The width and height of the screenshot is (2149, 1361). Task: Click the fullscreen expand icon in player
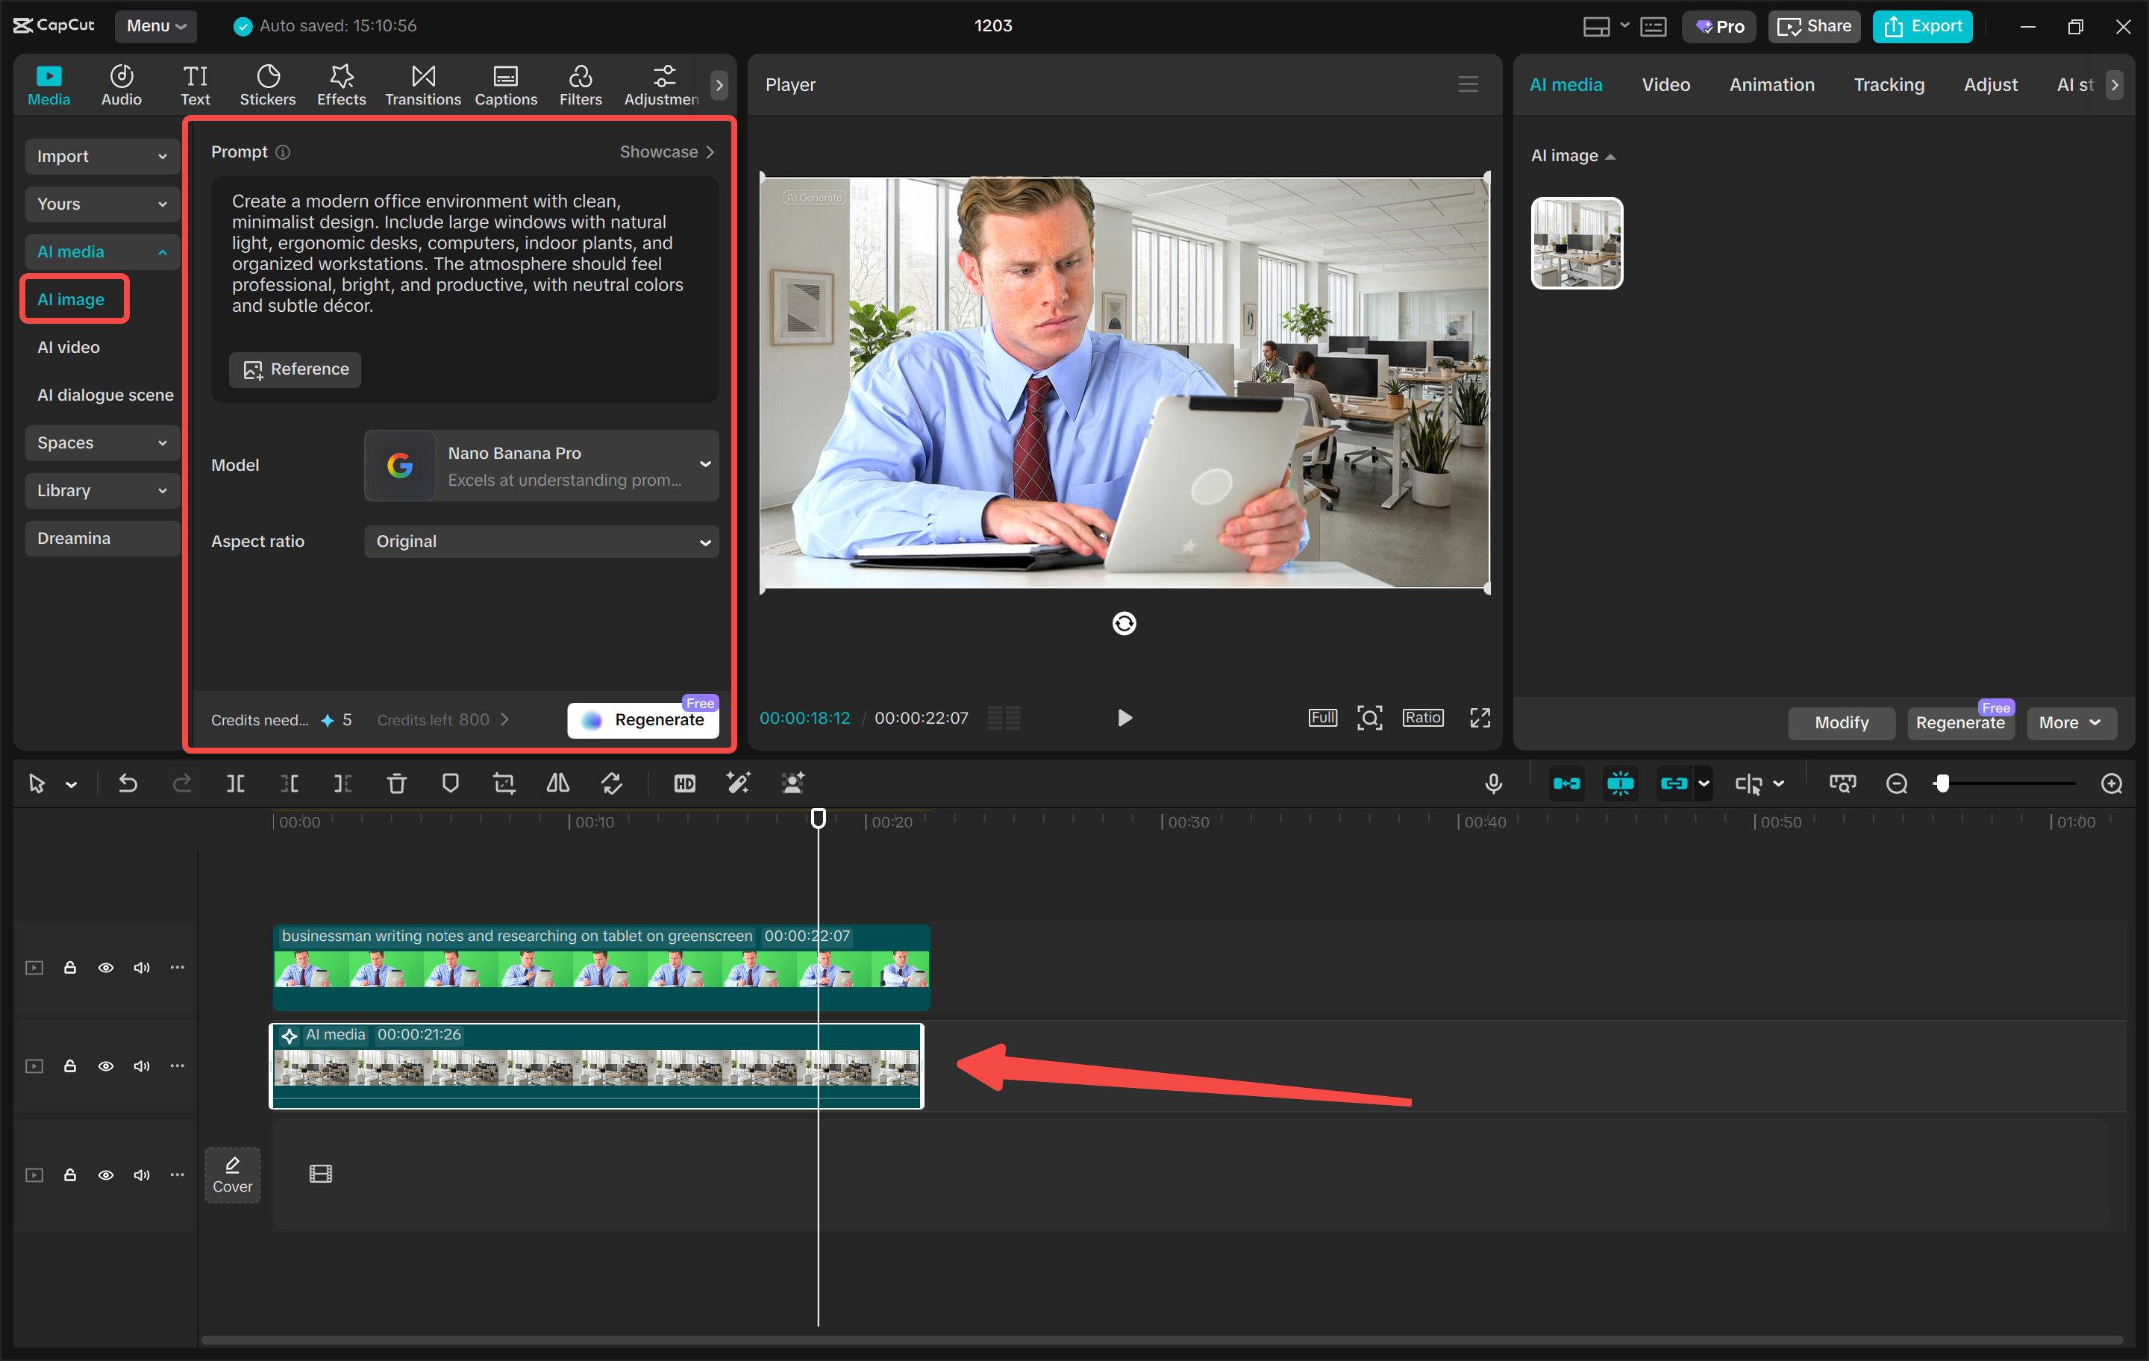(1480, 718)
